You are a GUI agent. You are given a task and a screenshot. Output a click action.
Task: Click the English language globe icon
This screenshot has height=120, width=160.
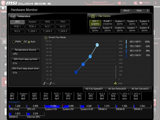click(141, 3)
